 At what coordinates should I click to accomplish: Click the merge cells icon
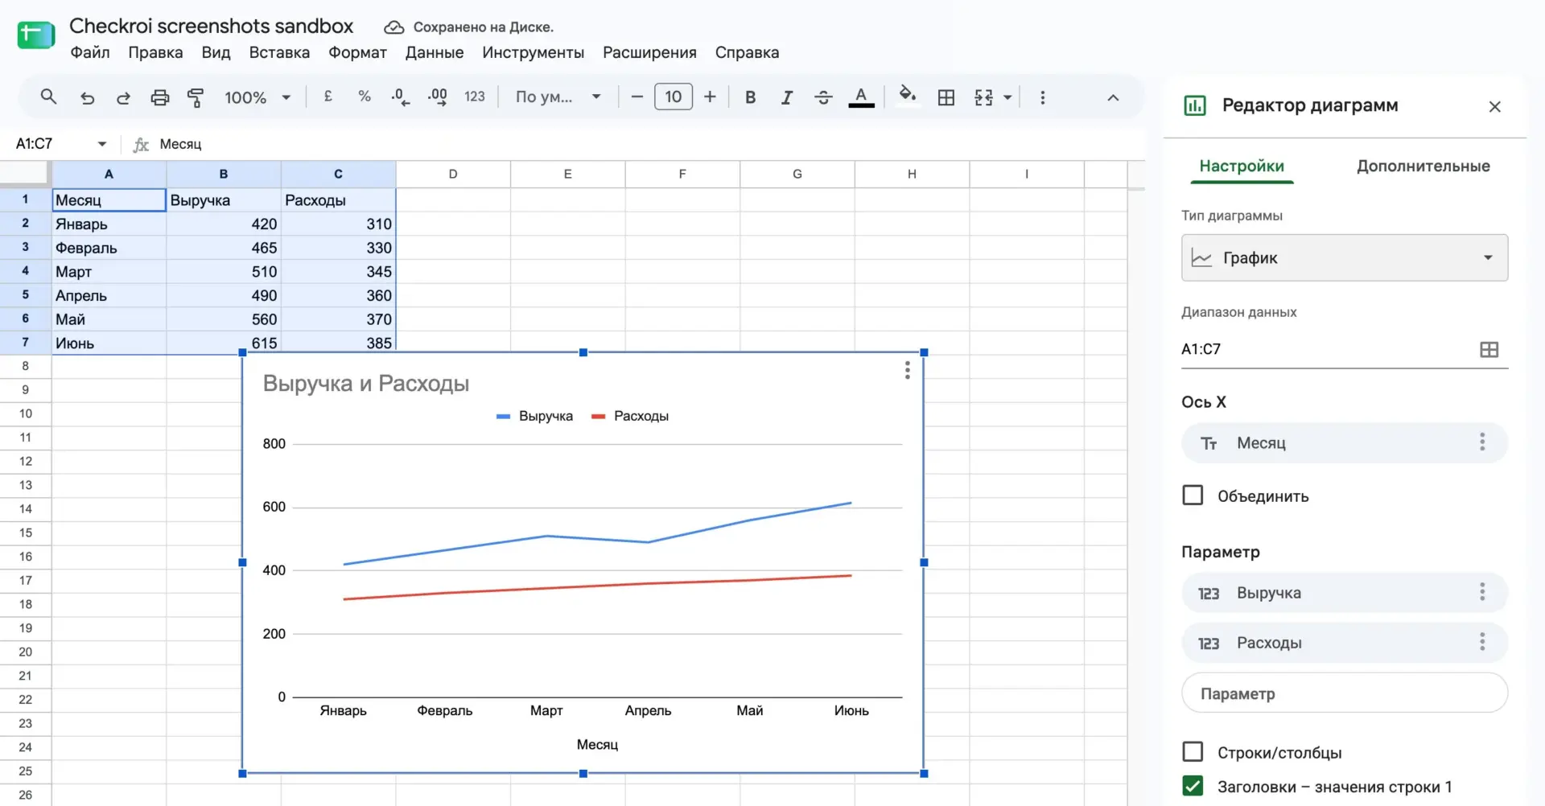(x=983, y=97)
